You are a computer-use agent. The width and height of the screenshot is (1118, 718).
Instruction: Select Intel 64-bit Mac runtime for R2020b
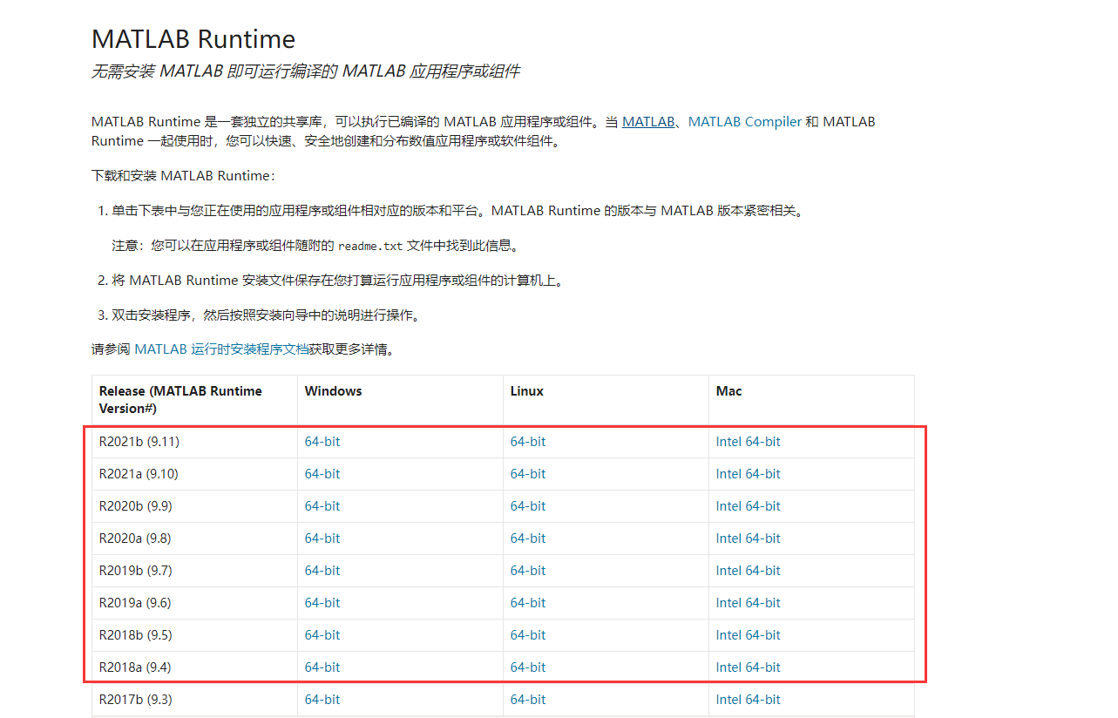coord(748,505)
